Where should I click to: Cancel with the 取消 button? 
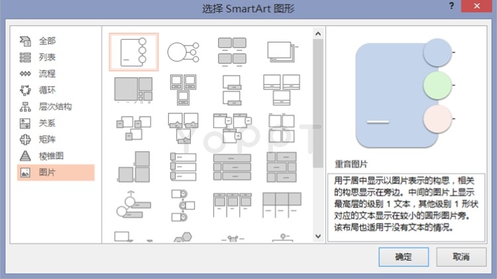click(x=461, y=257)
